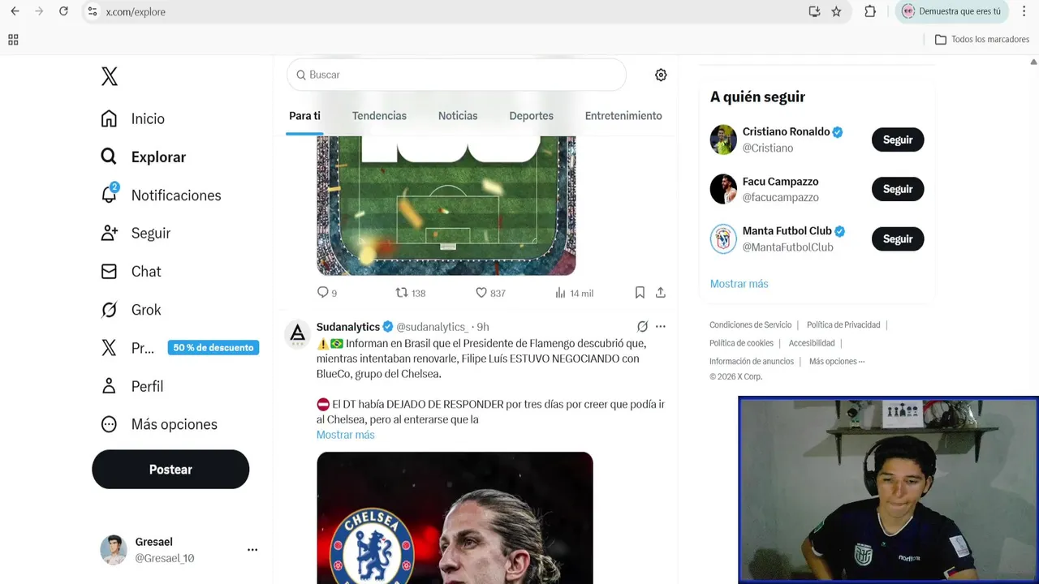Open account options next to Gresael
This screenshot has width=1039, height=584.
click(252, 549)
